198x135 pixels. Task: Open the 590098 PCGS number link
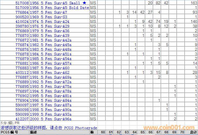click(x=22, y=110)
